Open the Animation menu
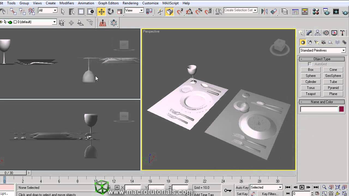The height and width of the screenshot is (196, 349). coord(86,3)
